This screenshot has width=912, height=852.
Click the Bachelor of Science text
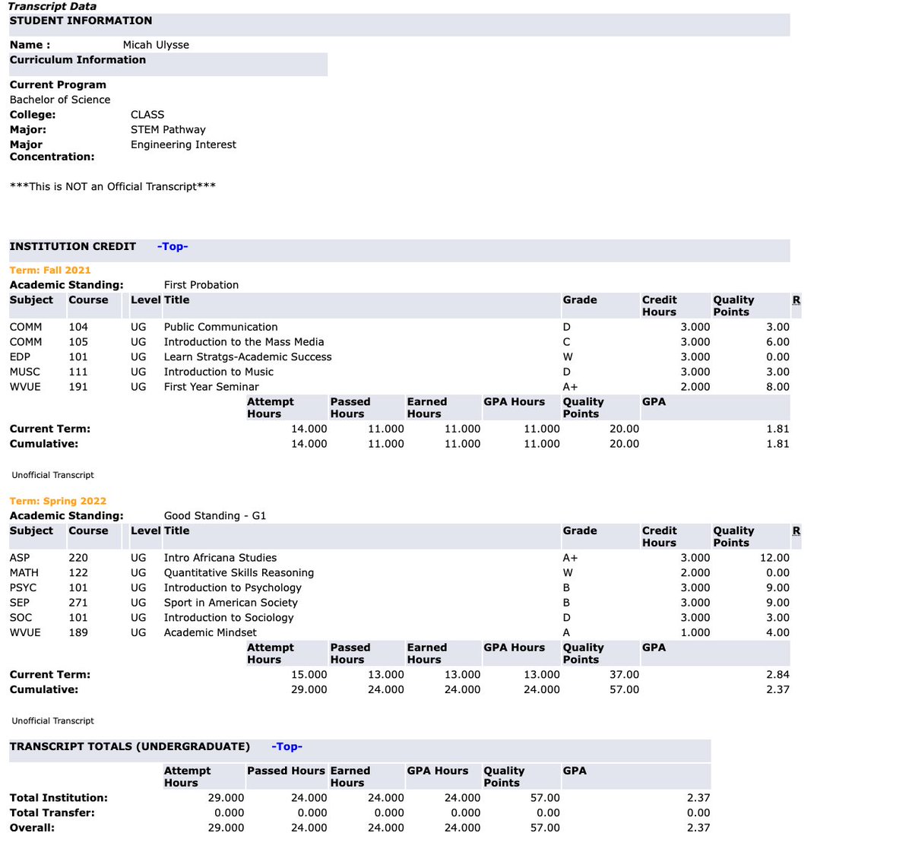click(x=60, y=100)
